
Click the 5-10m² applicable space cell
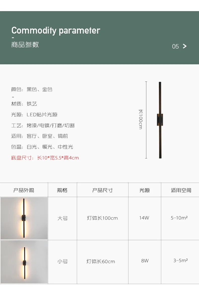tap(179, 218)
